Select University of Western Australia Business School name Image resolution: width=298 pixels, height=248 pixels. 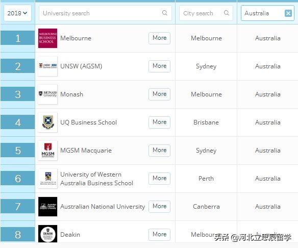96,179
